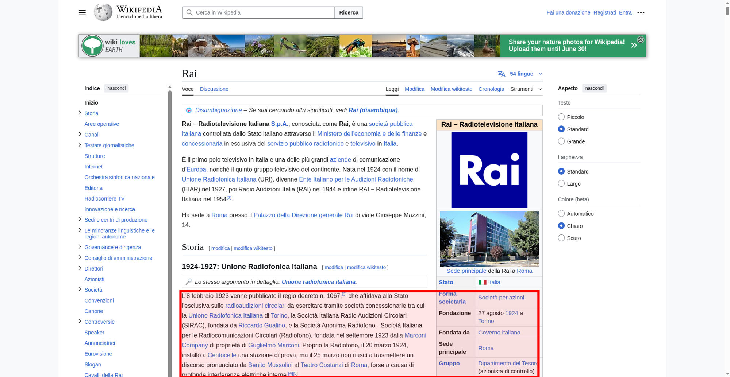Click the Ricerca search button
Image resolution: width=730 pixels, height=377 pixels.
(x=349, y=12)
